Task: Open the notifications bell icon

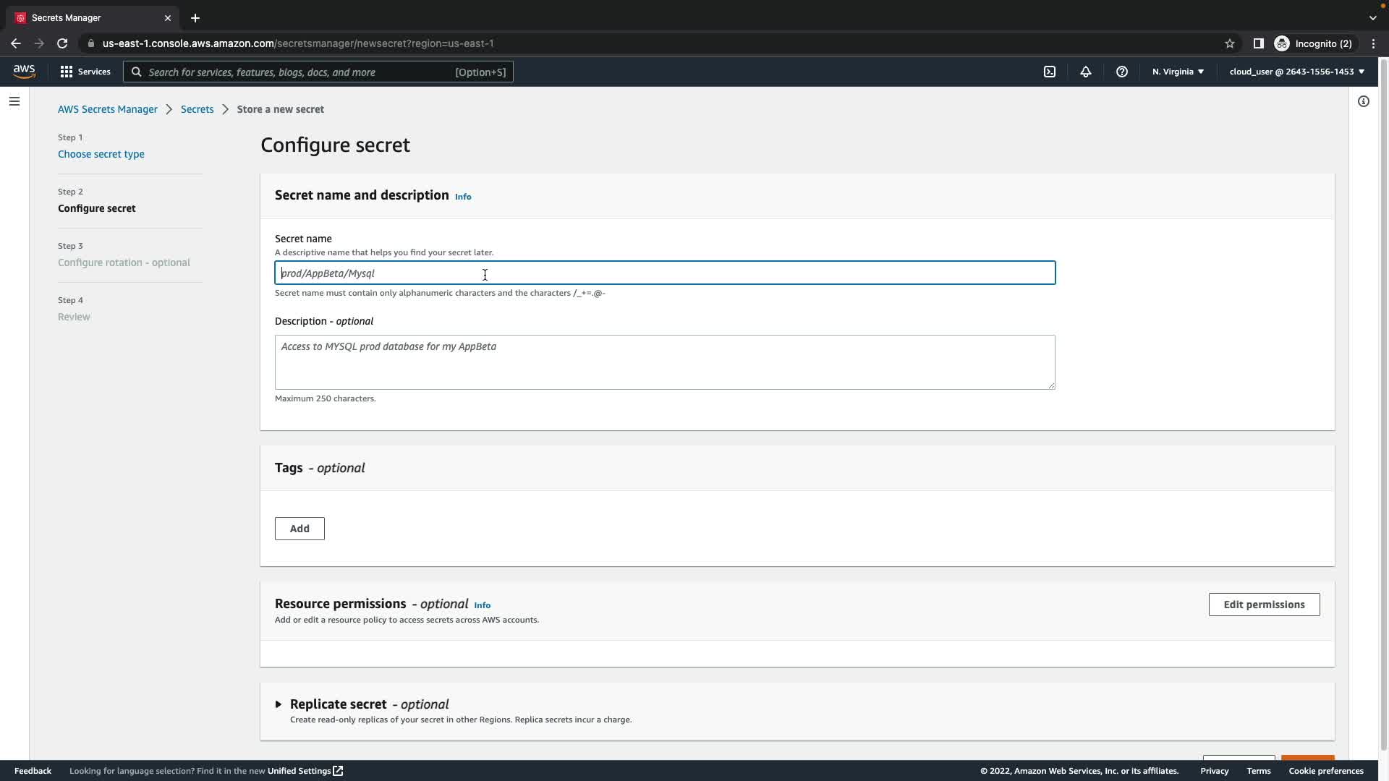Action: [x=1085, y=72]
